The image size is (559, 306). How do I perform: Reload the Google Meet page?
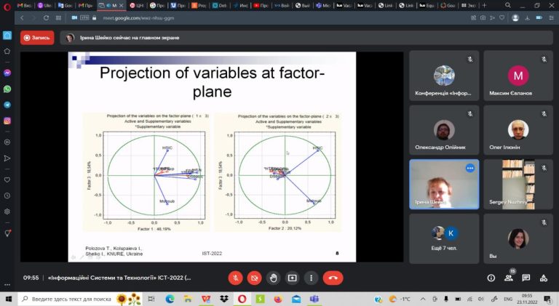pyautogui.click(x=46, y=17)
